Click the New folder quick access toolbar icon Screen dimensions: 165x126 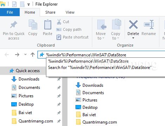coord(22,4)
